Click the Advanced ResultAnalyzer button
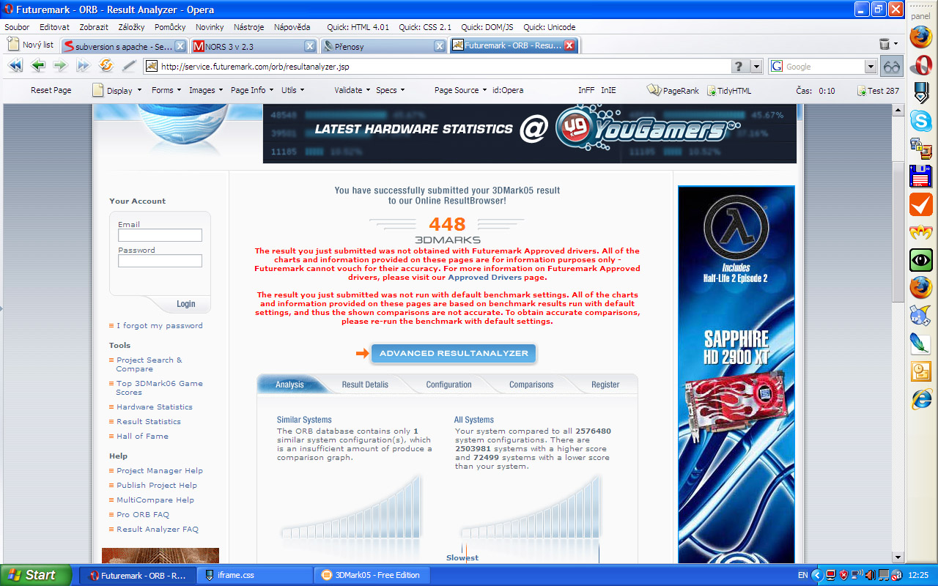938x586 pixels. pos(454,354)
